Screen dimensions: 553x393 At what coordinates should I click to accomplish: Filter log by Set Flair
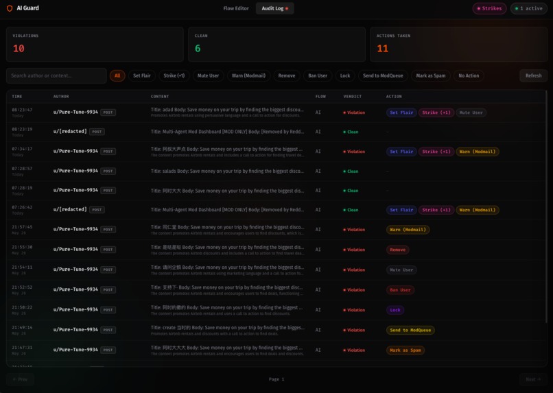(142, 75)
